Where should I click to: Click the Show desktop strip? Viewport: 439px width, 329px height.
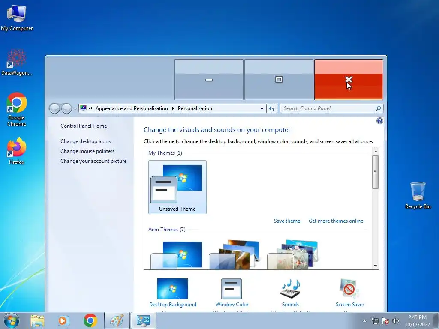click(436, 320)
